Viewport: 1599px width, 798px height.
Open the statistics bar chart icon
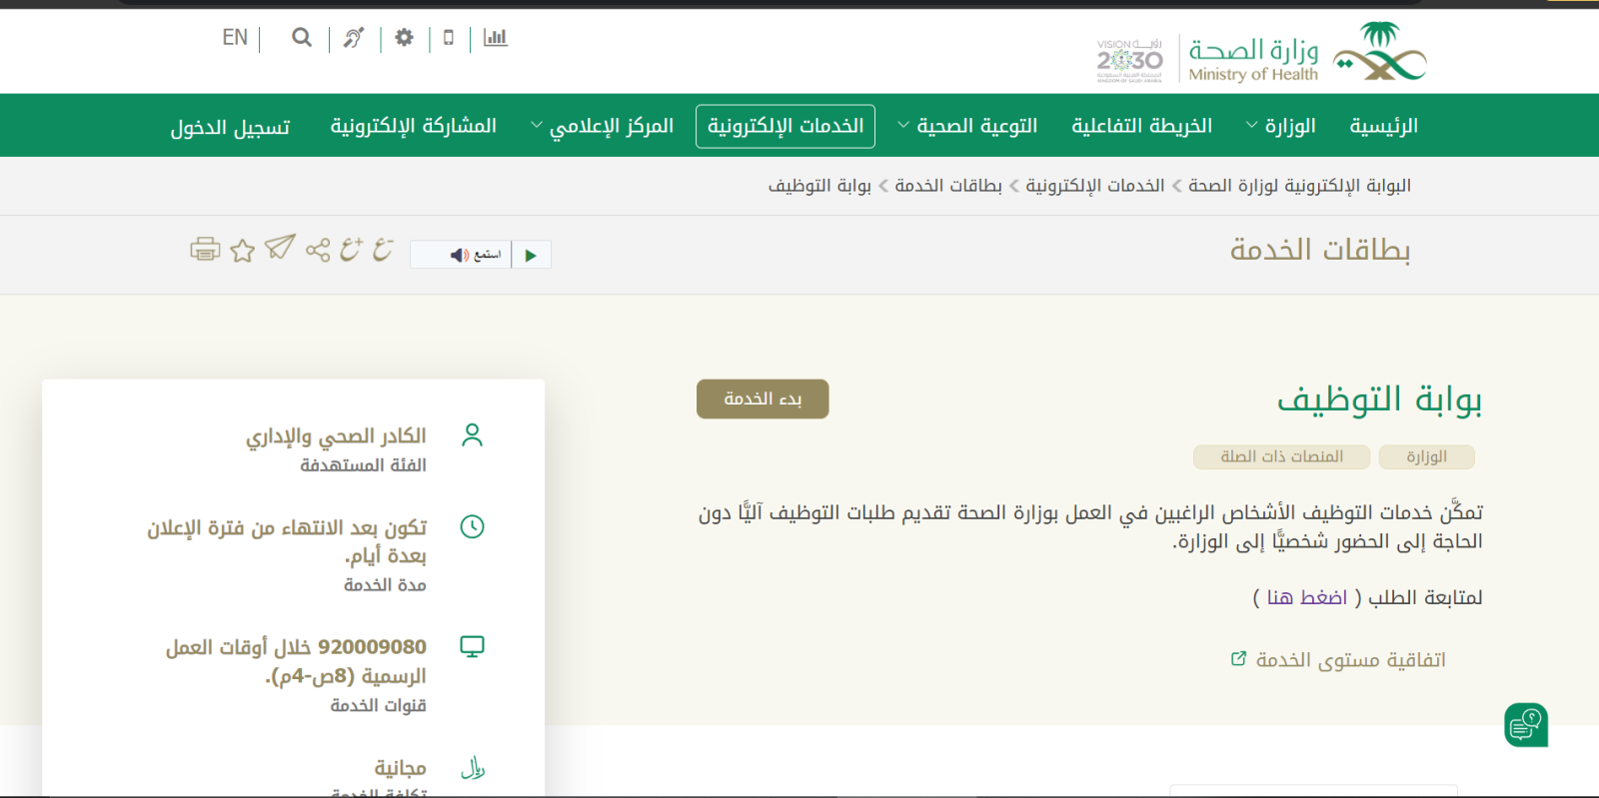pyautogui.click(x=496, y=38)
